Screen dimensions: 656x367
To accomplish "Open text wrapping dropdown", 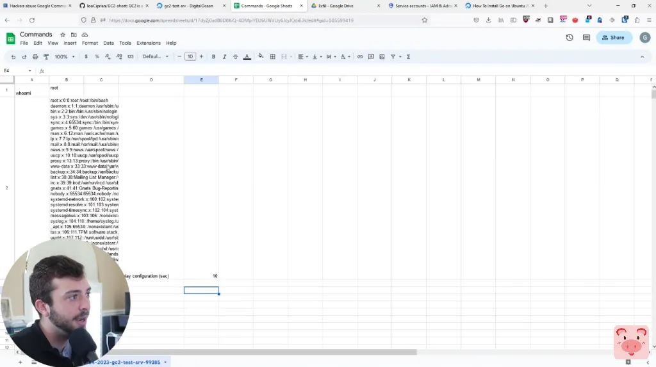I will [x=331, y=57].
